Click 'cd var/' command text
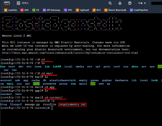 tap(47, 73)
